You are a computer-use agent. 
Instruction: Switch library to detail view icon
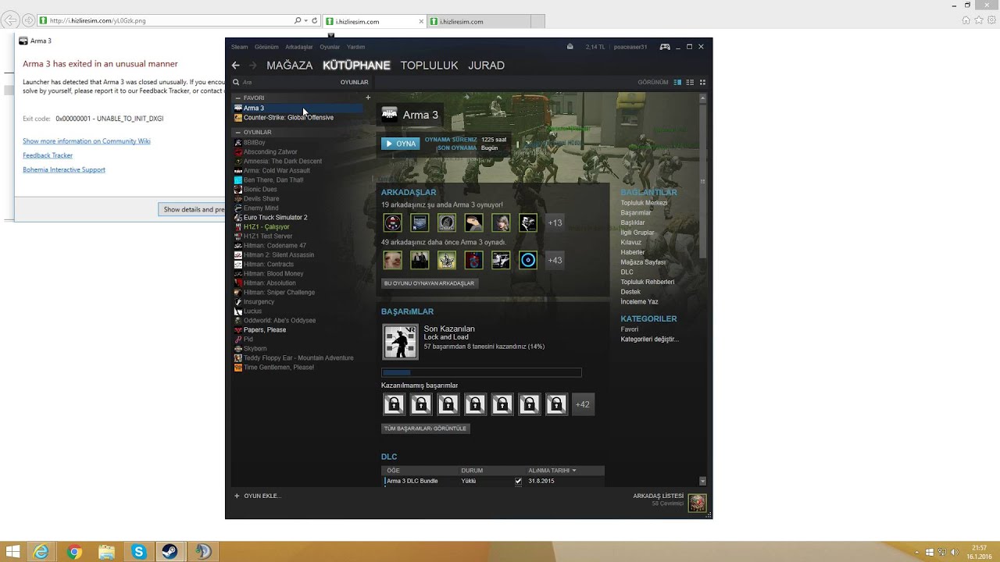tap(677, 82)
